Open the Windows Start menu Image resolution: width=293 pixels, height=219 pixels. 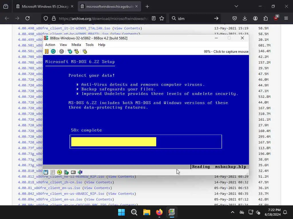[121, 212]
